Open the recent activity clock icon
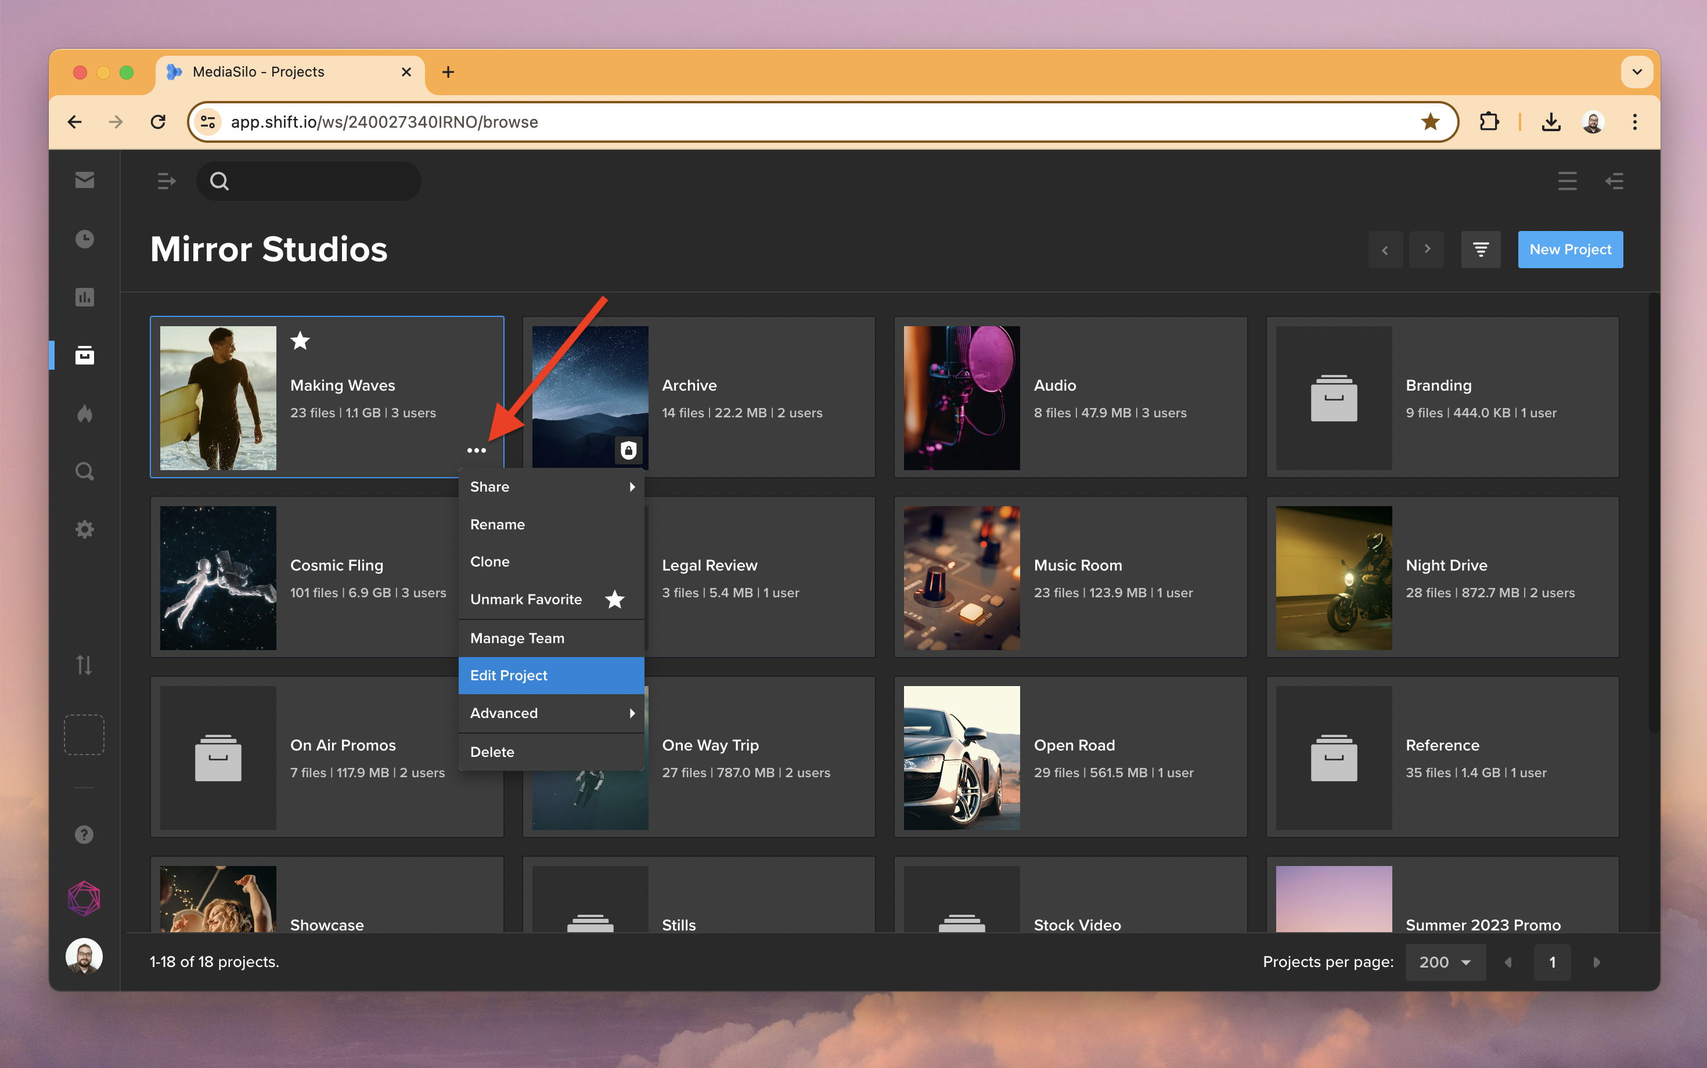The width and height of the screenshot is (1707, 1068). (x=84, y=239)
